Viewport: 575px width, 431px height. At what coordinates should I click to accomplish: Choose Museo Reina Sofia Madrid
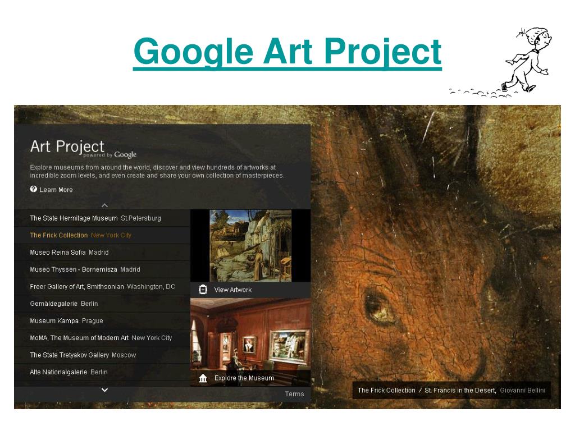102,253
